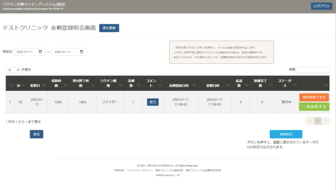Sort by 余剰登録日時 column arrows
Viewport: 336px width, 190px height.
(x=194, y=85)
